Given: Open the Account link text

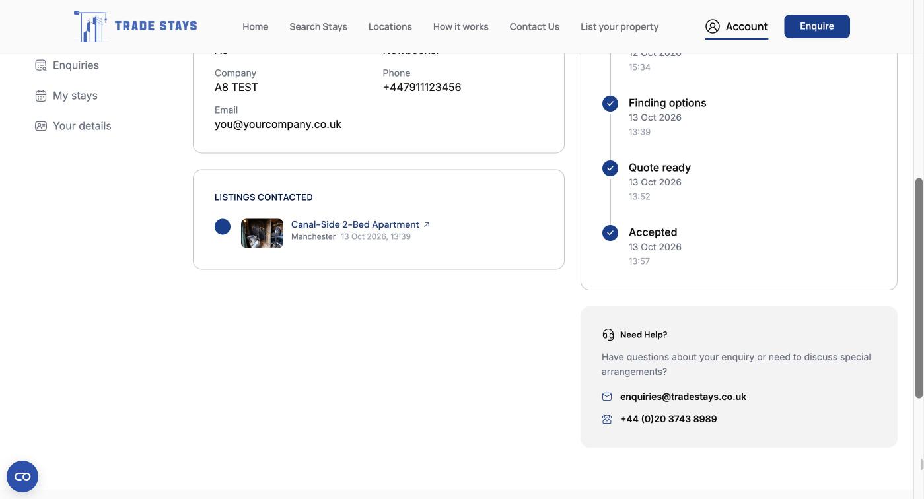Looking at the screenshot, I should (746, 26).
